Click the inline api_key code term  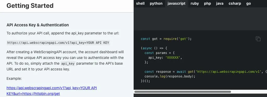68,64
